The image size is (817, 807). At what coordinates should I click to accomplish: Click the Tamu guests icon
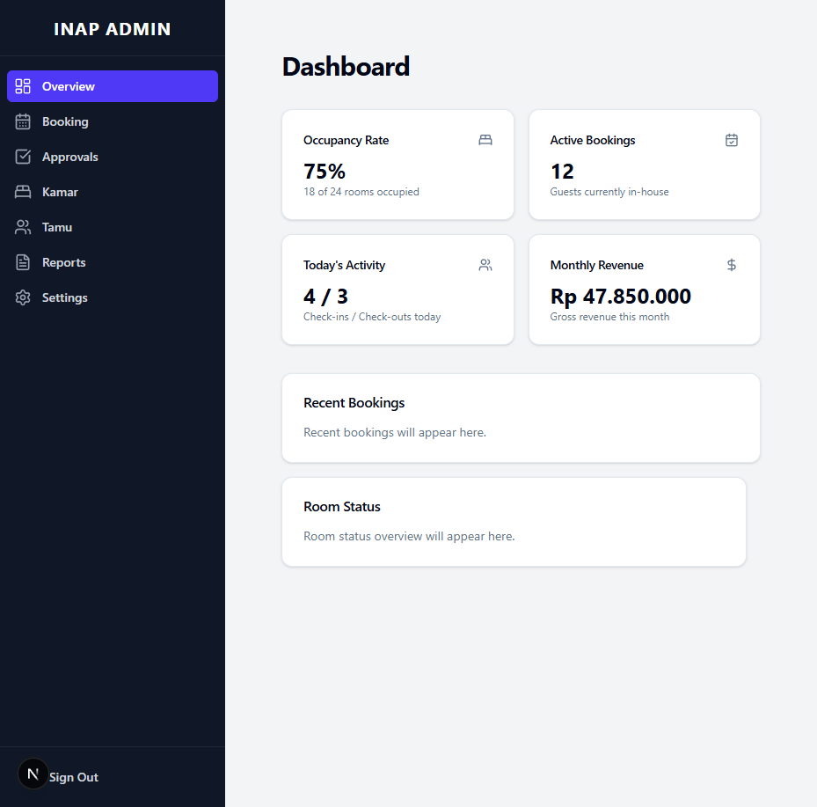click(x=22, y=226)
